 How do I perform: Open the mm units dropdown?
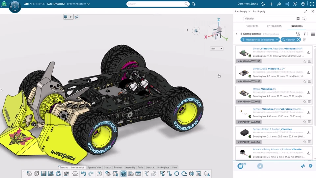pos(217,49)
